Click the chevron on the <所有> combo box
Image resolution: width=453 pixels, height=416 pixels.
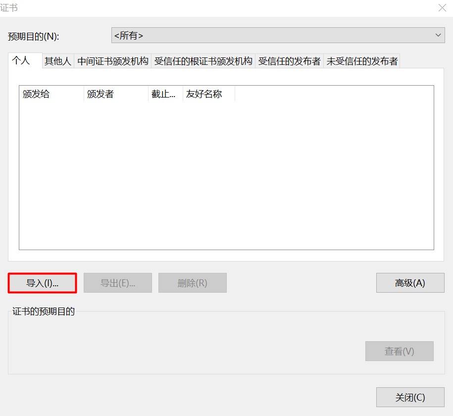(438, 35)
